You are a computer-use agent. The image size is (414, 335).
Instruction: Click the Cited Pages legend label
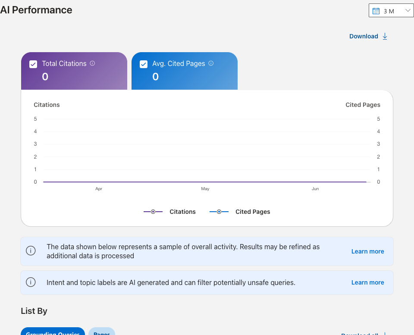[253, 212]
